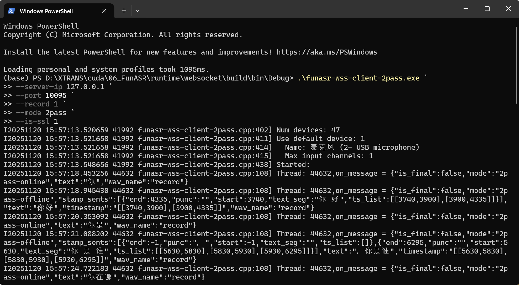519x285 pixels.
Task: Close the Windows PowerShell tab
Action: [104, 11]
